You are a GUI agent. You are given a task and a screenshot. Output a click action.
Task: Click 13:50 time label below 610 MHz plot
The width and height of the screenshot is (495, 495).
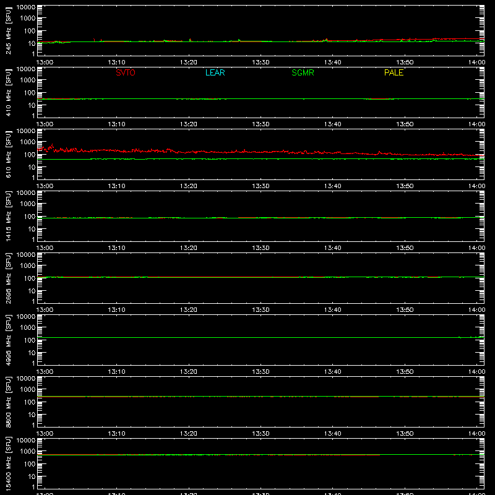coord(405,186)
